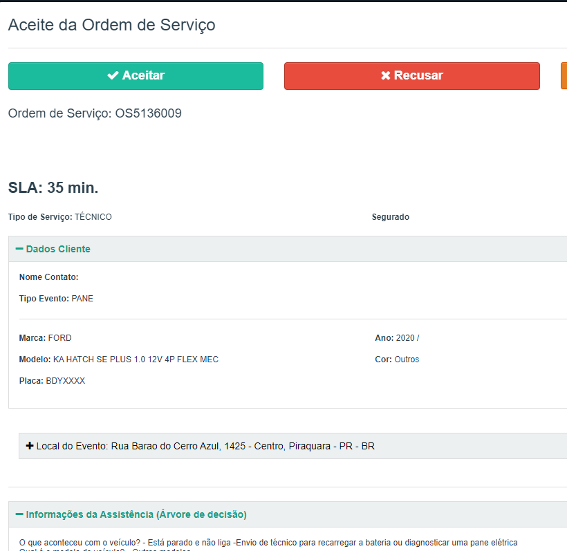Click the minus icon beside Dados Cliente

point(19,249)
